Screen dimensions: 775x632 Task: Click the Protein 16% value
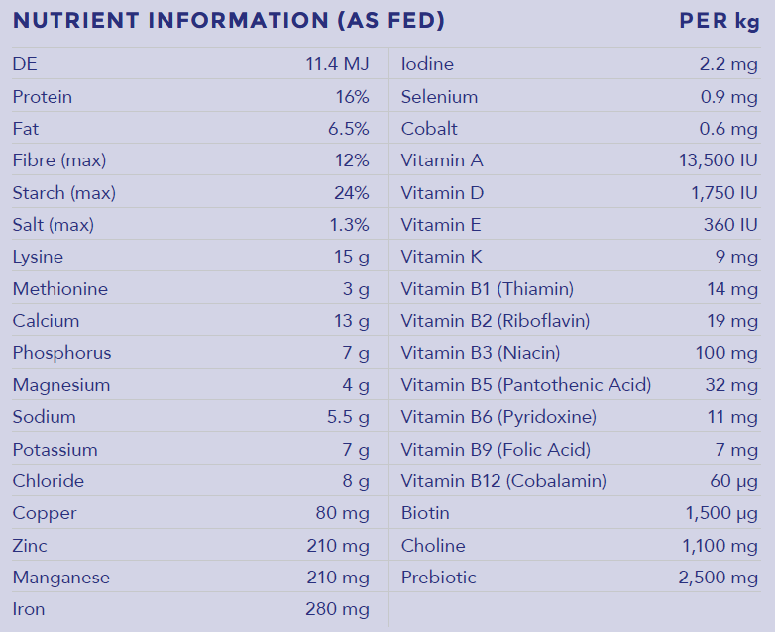352,97
